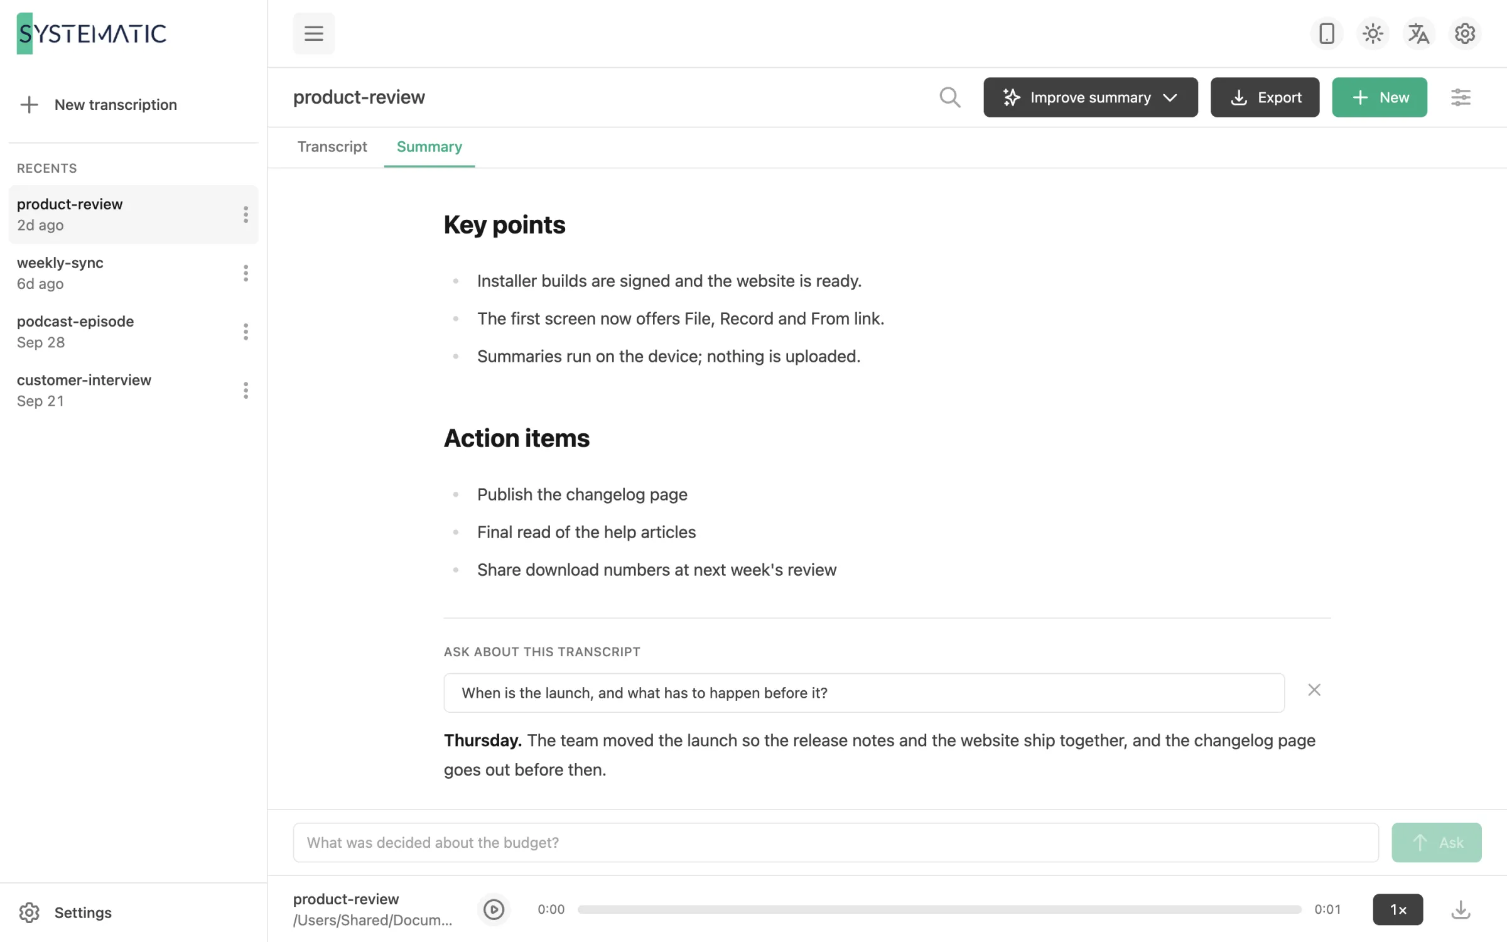The image size is (1507, 942).
Task: Click the "Final read of the help articles" item
Action: pyautogui.click(x=586, y=532)
